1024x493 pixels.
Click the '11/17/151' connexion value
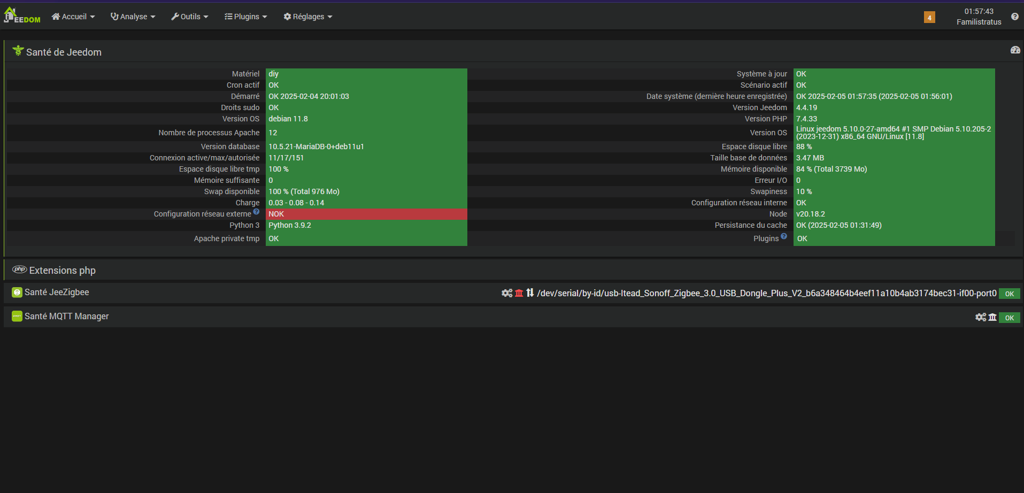point(286,158)
